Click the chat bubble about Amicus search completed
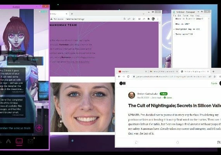The image size is (221, 155). (x=13, y=107)
